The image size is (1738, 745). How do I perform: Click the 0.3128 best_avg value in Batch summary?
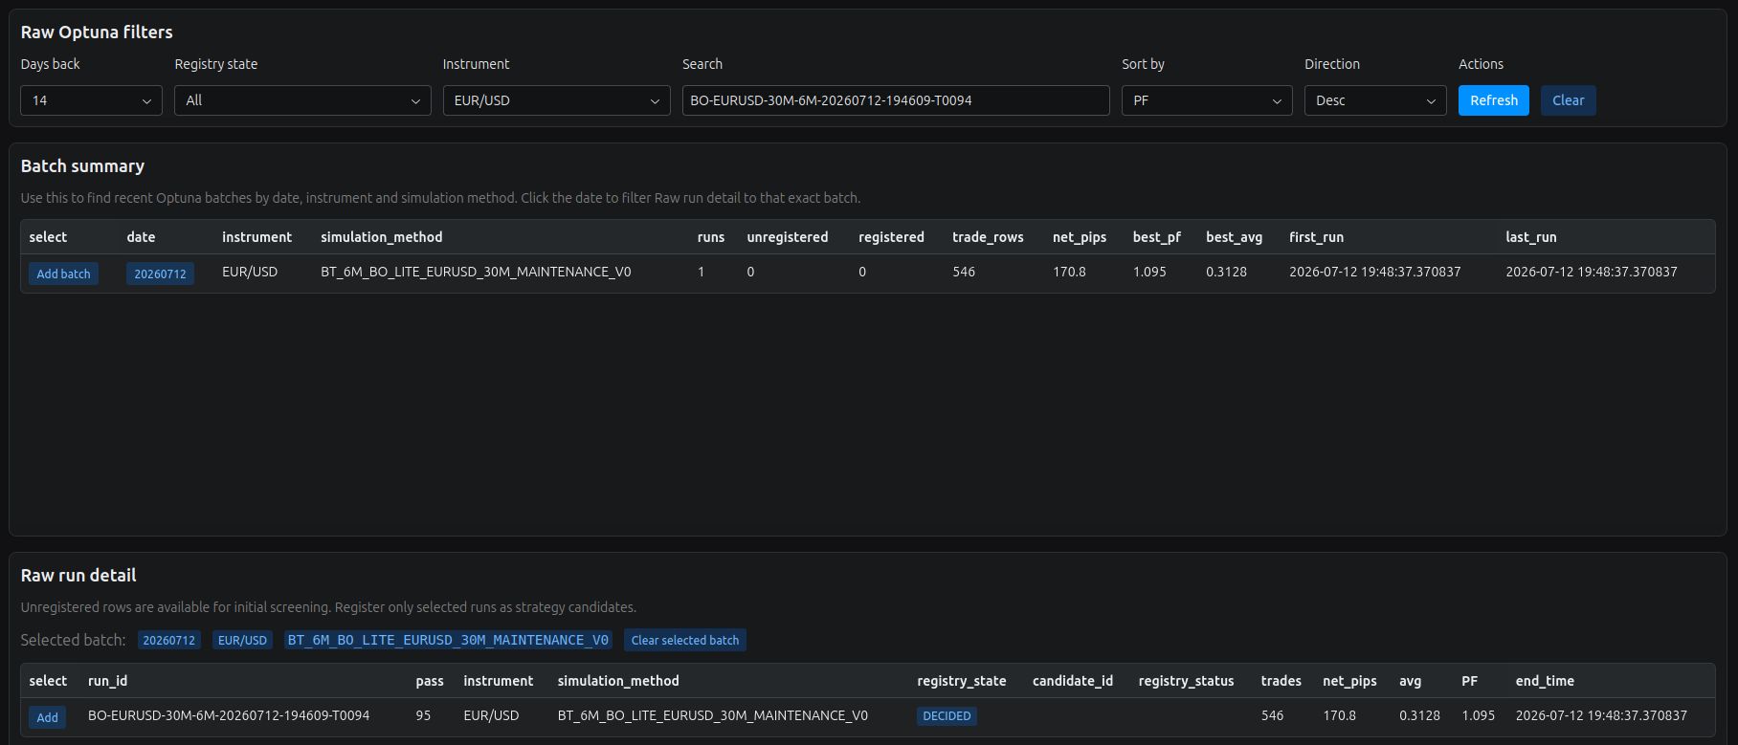click(1226, 272)
